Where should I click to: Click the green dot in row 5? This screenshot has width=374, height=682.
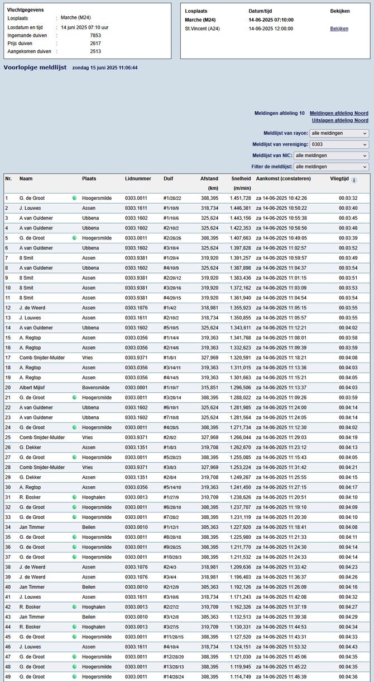coord(74,238)
